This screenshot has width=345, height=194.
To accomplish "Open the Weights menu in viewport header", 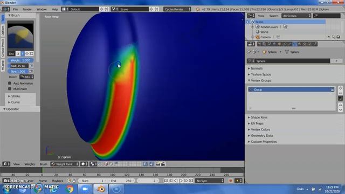I will click(30, 164).
